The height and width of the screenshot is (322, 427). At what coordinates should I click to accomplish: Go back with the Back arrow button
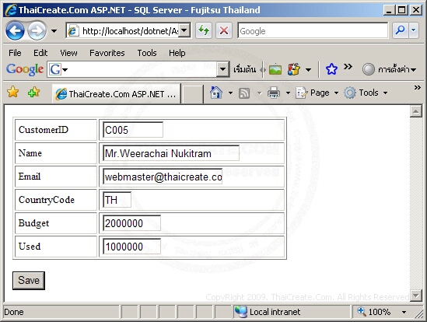click(x=15, y=31)
